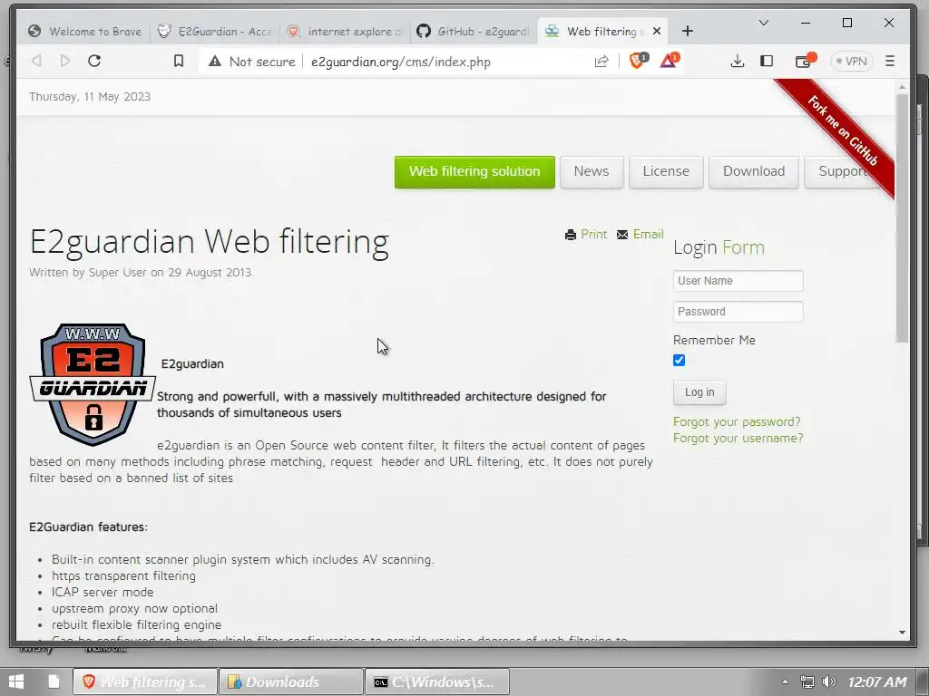Screen dimensions: 929x696
Task: Click the volume speaker tray icon
Action: tap(829, 681)
